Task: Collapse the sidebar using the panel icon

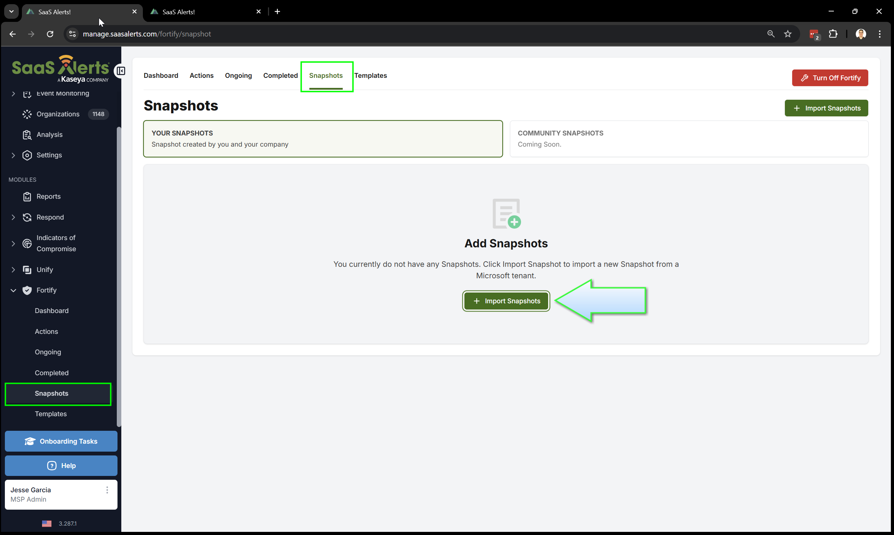Action: 121,71
